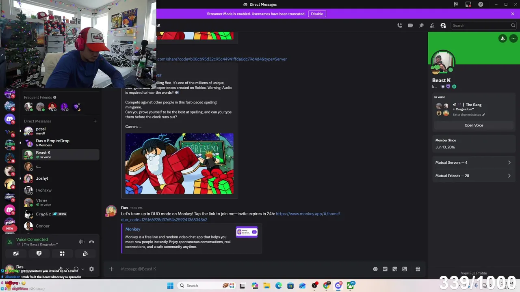
Task: Open Microsoft Edge from taskbar
Action: [x=279, y=286]
